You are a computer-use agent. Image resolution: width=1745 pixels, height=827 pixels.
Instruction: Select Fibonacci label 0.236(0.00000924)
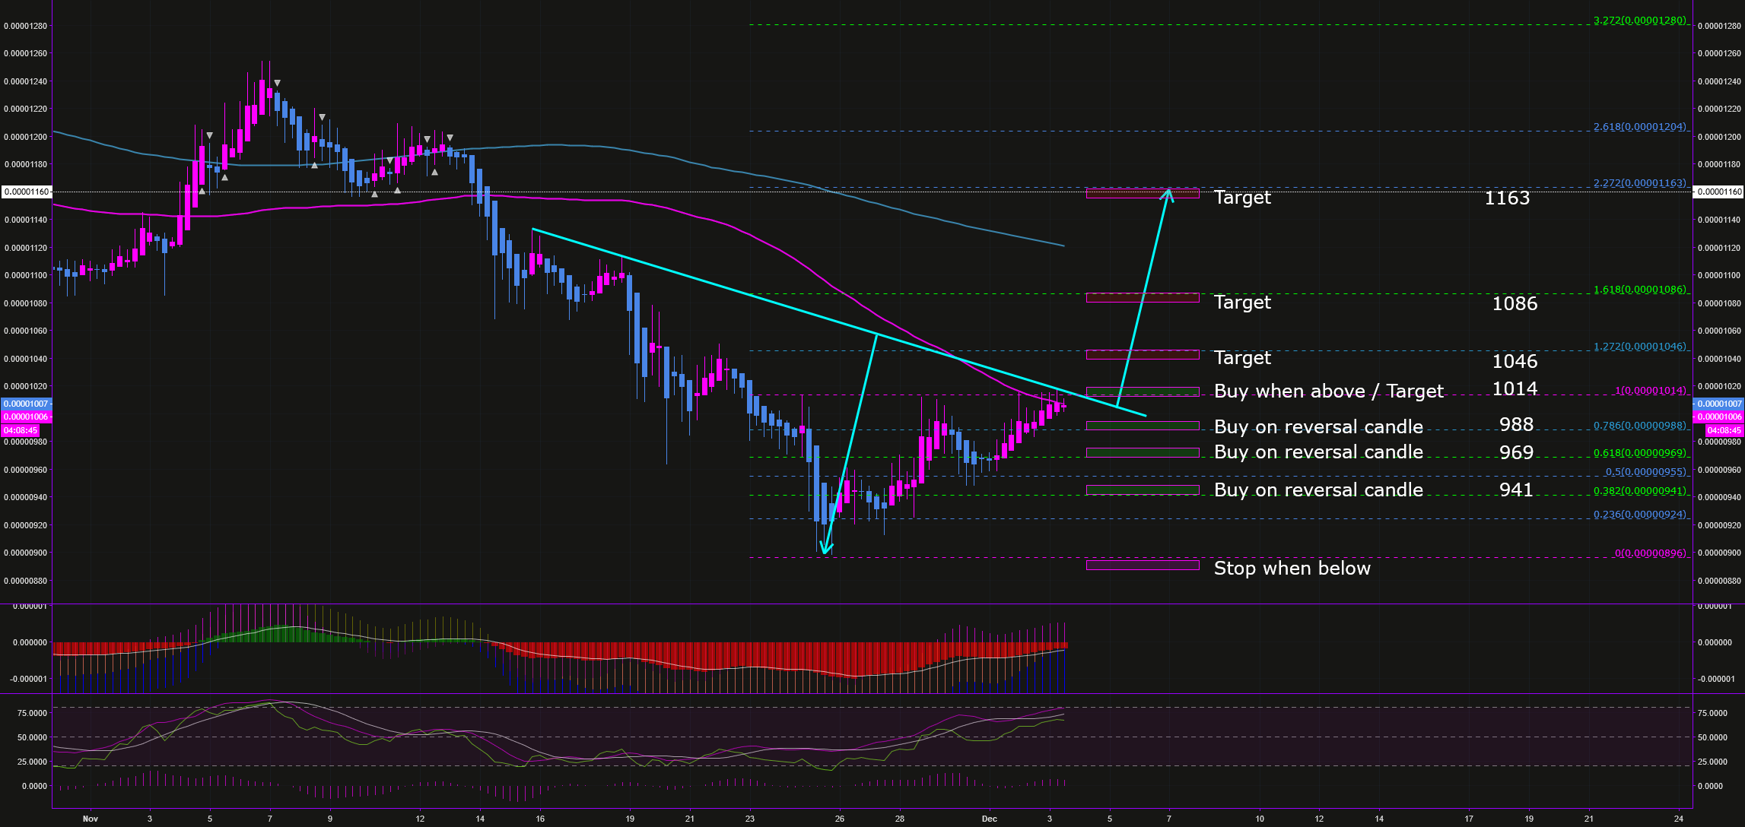1639,515
